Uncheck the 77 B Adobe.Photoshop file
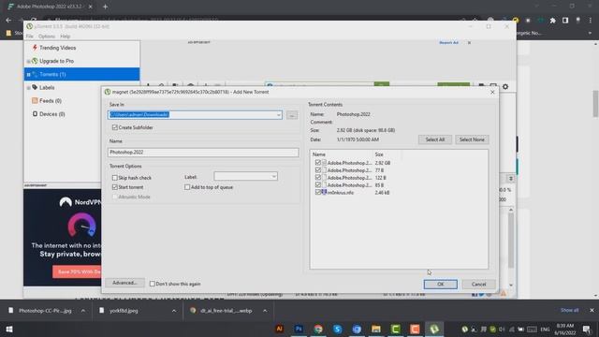Viewport: 599px width, 337px height. click(318, 170)
